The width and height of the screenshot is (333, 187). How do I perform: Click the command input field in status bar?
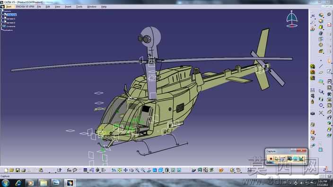pyautogui.click(x=288, y=176)
